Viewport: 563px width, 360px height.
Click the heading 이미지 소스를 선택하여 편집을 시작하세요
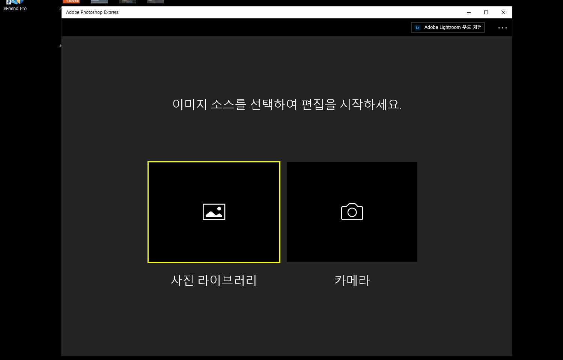coord(287,104)
